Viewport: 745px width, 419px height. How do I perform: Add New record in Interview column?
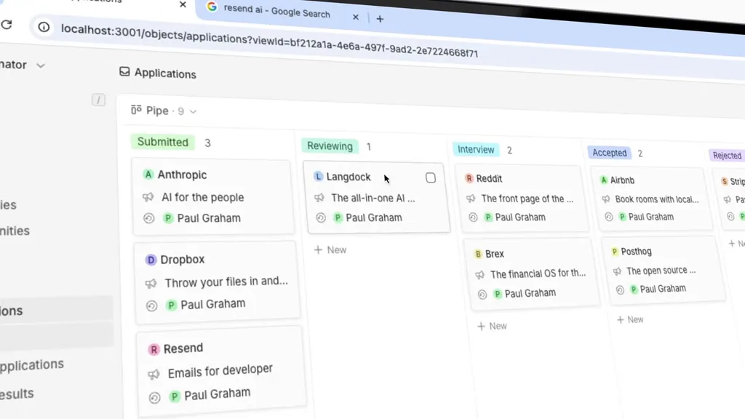click(x=493, y=326)
